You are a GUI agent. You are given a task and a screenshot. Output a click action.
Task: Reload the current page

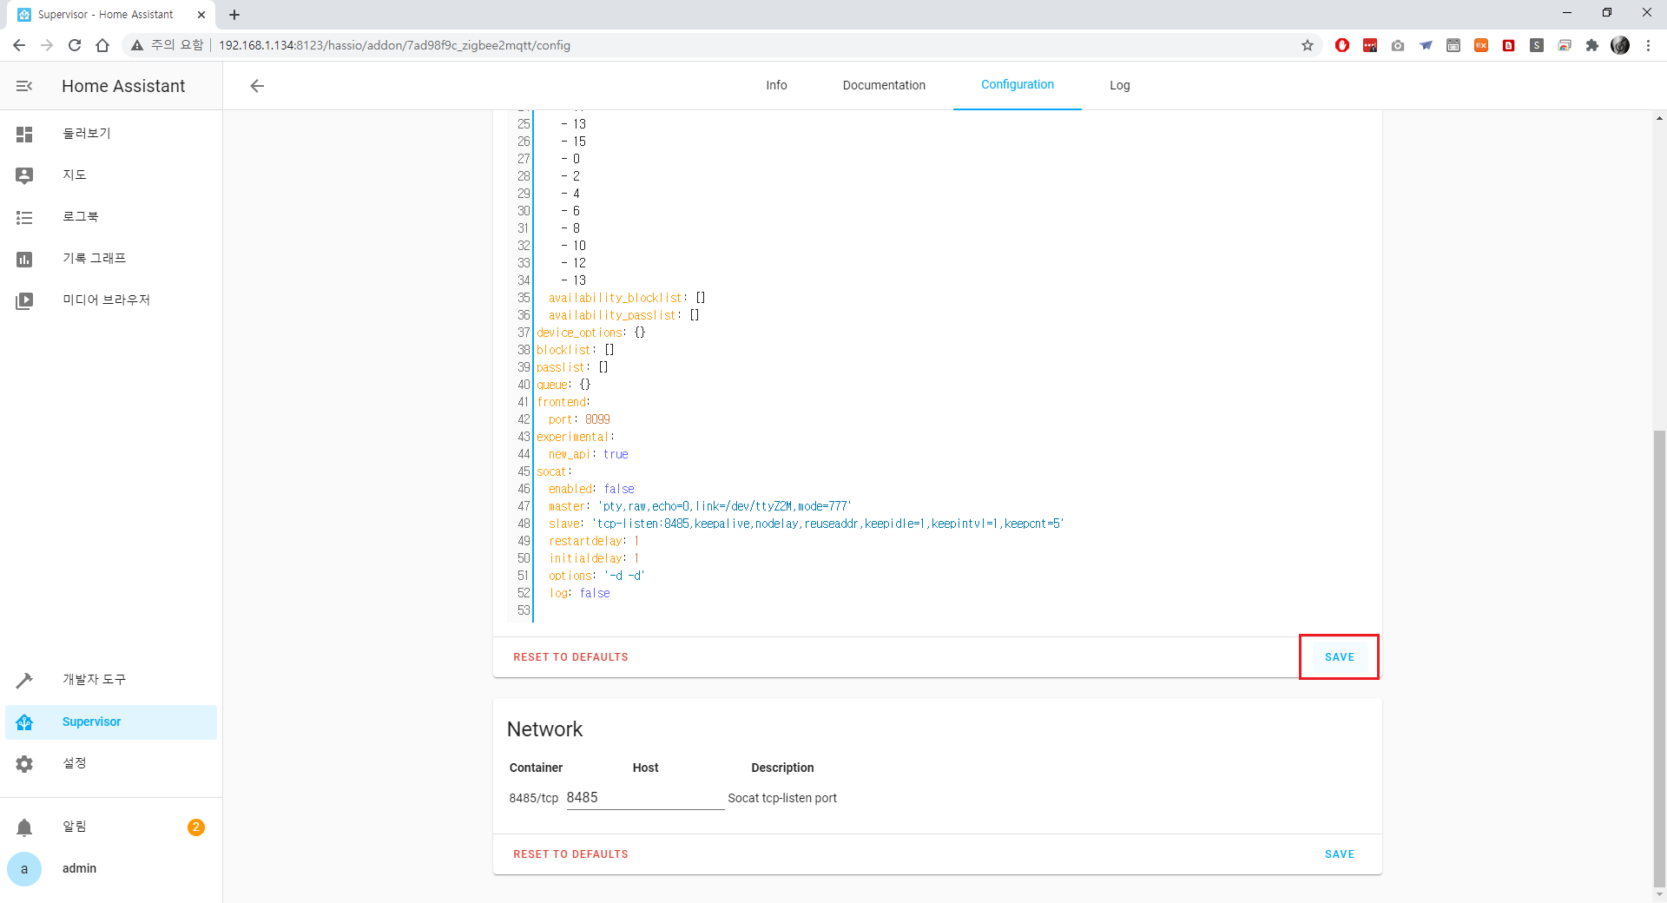point(75,45)
